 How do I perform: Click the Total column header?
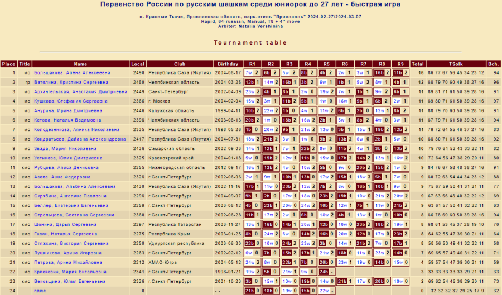(x=418, y=64)
